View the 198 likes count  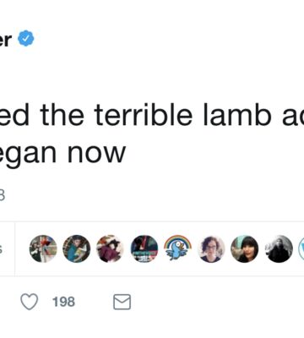(x=63, y=302)
